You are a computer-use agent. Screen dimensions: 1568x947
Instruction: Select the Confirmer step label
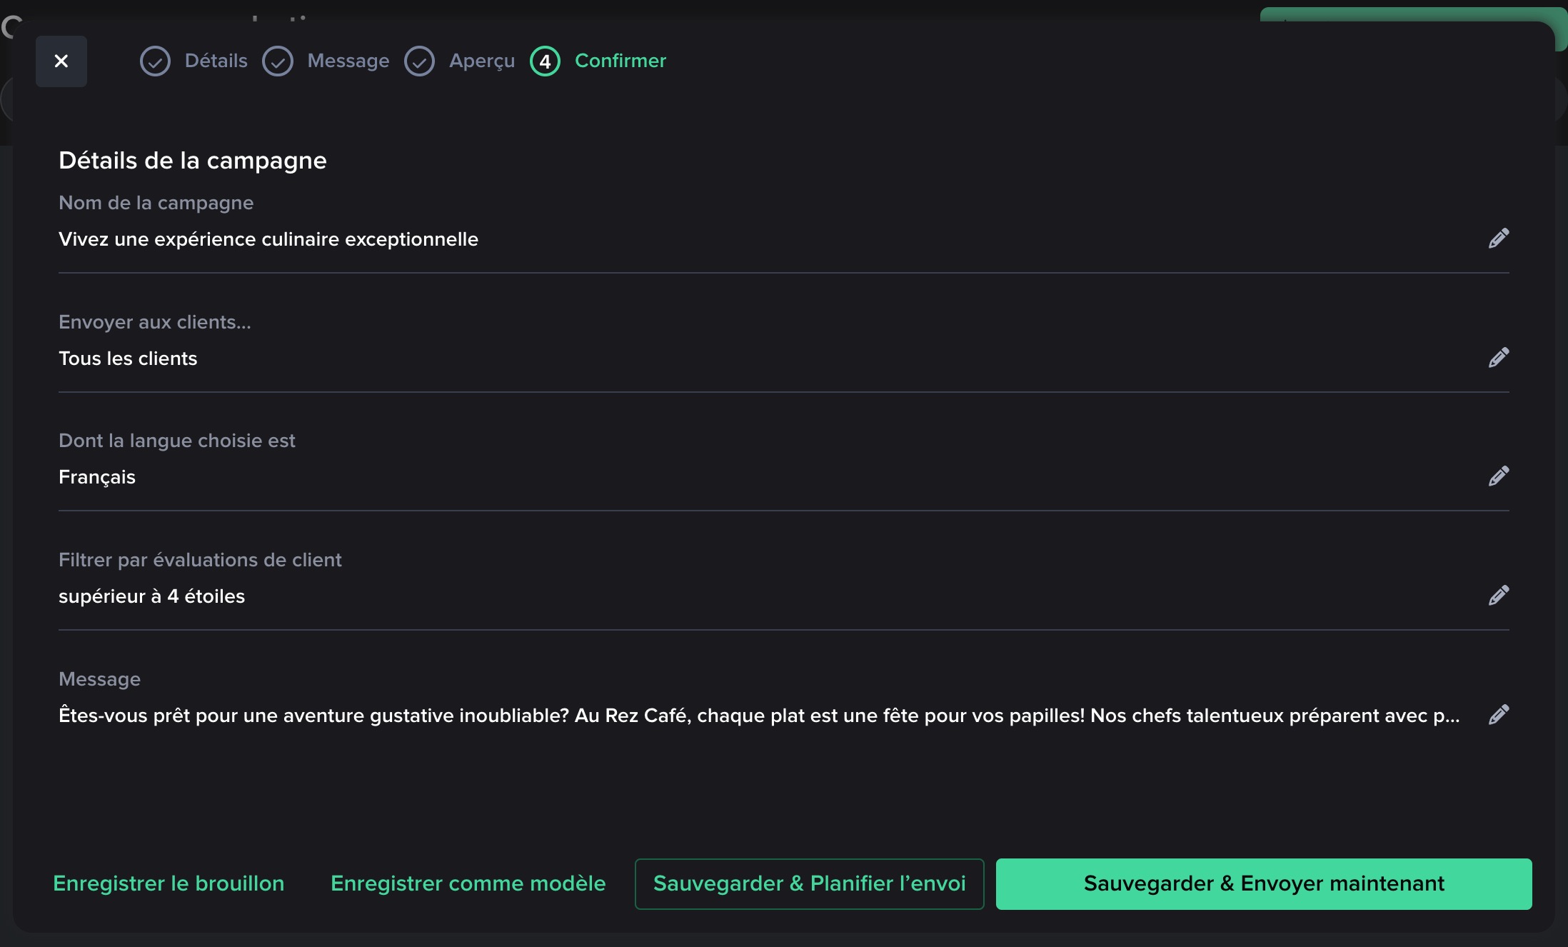tap(620, 61)
